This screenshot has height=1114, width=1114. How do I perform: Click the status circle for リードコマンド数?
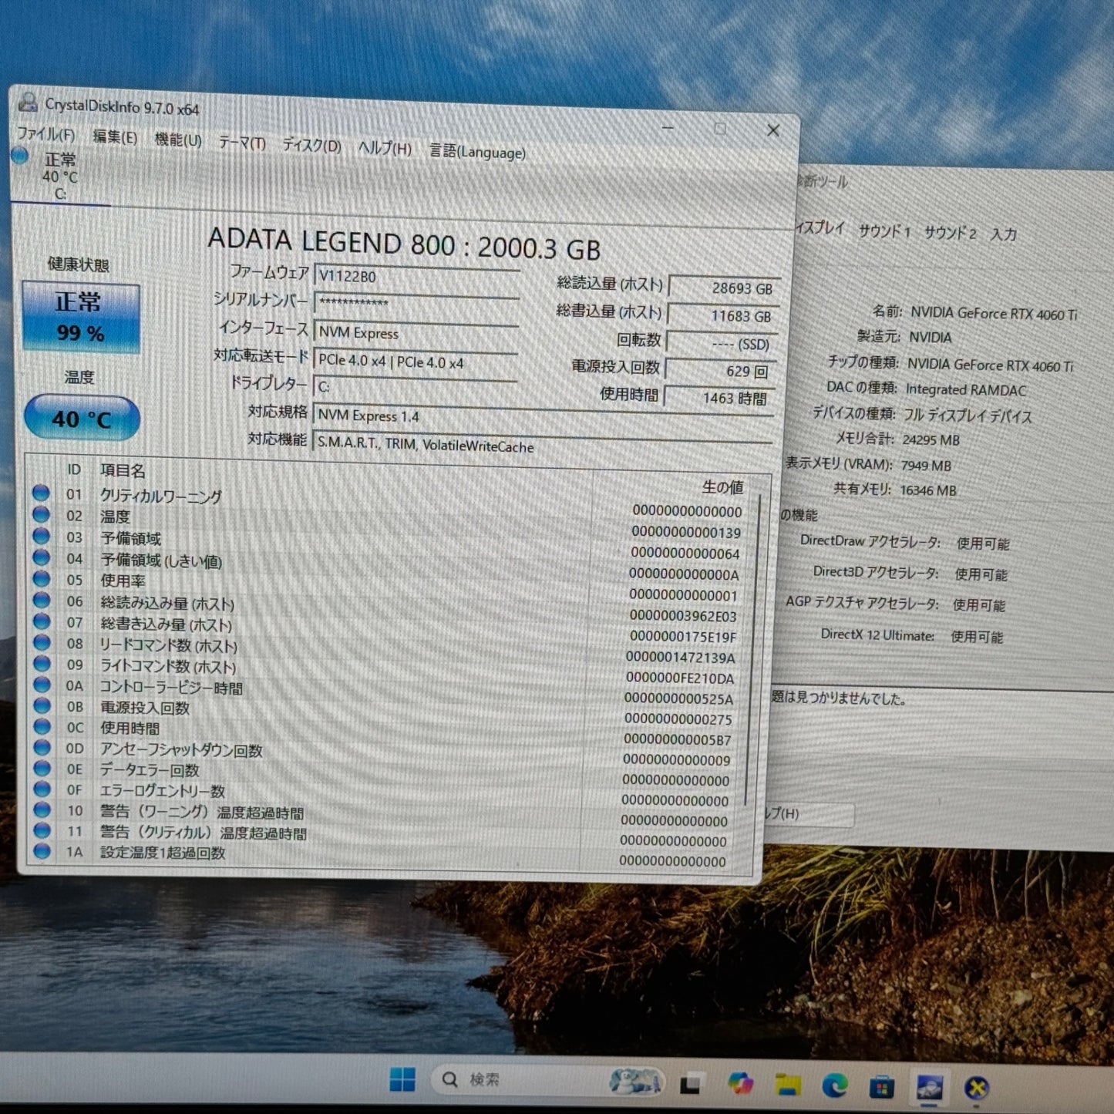(41, 642)
